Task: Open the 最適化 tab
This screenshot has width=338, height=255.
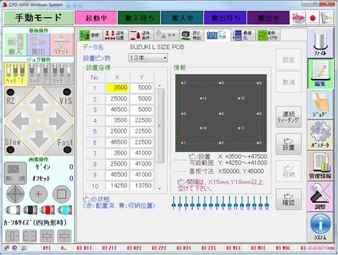Action: coord(243,35)
